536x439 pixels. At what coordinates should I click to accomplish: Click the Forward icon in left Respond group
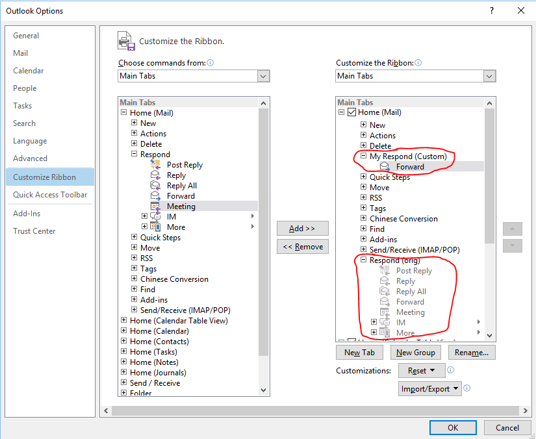(x=155, y=196)
